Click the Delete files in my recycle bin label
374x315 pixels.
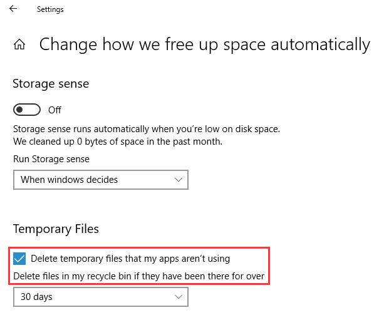tap(139, 276)
